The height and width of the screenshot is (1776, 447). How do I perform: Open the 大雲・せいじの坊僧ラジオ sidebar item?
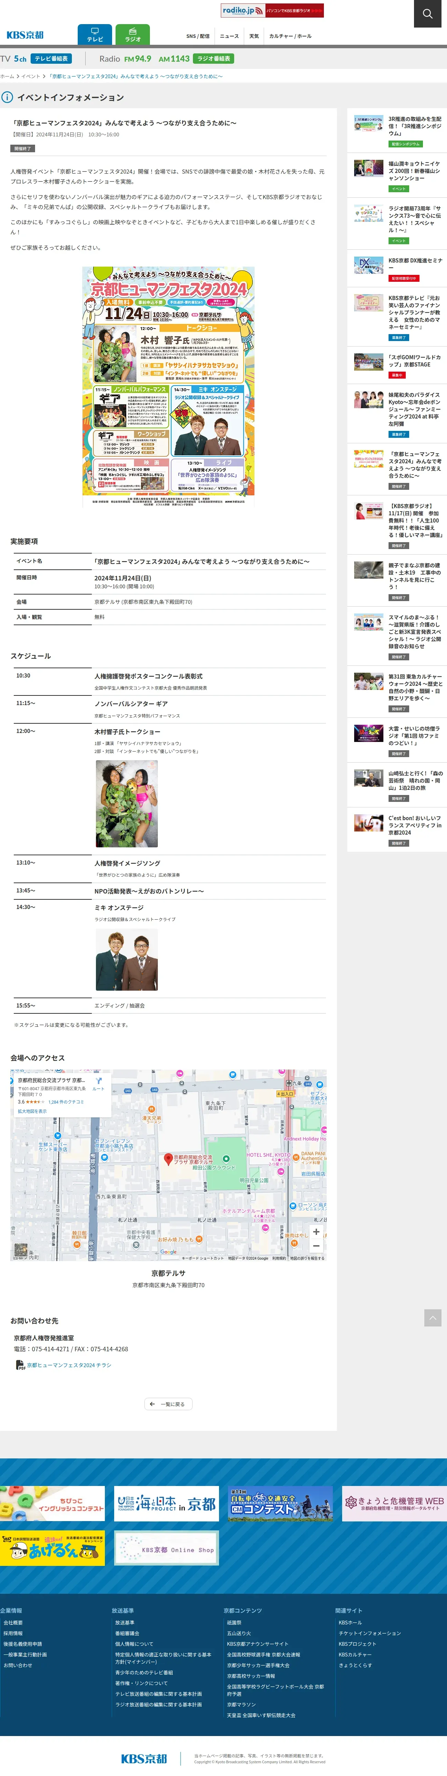click(397, 741)
